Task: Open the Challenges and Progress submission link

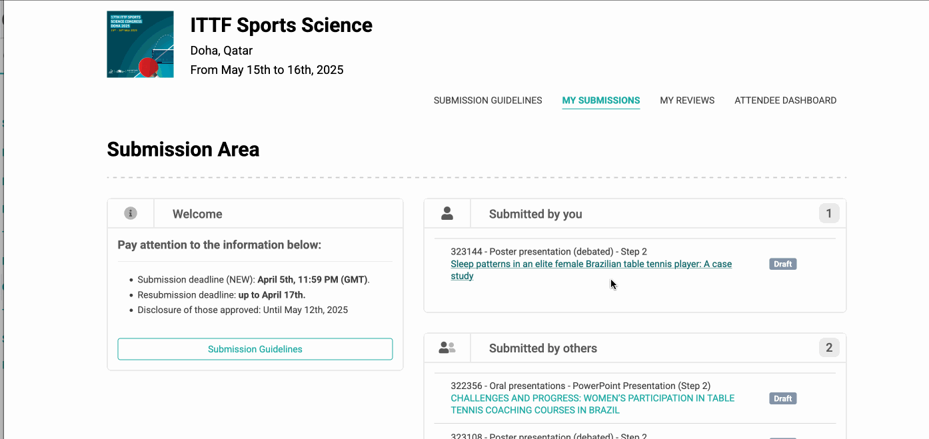Action: [592, 404]
